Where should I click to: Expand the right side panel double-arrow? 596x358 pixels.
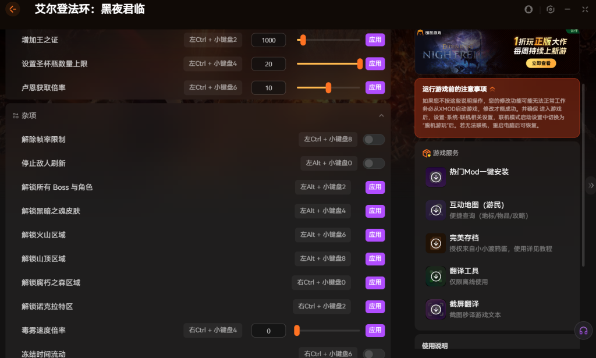click(x=591, y=186)
